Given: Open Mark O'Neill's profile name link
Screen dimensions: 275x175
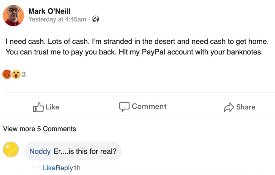Looking at the screenshot, I should click(50, 11).
